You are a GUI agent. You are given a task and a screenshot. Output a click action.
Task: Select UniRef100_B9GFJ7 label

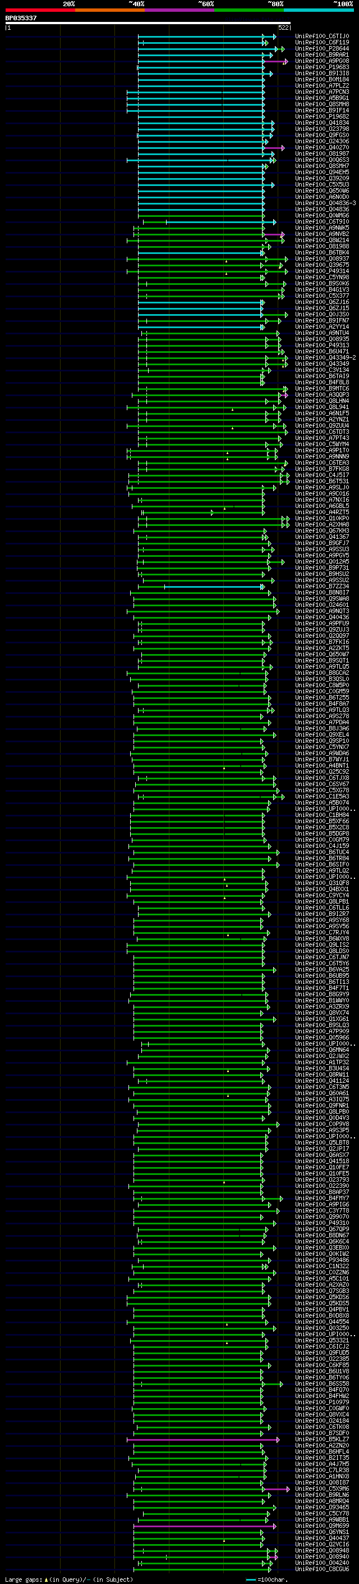click(x=321, y=543)
